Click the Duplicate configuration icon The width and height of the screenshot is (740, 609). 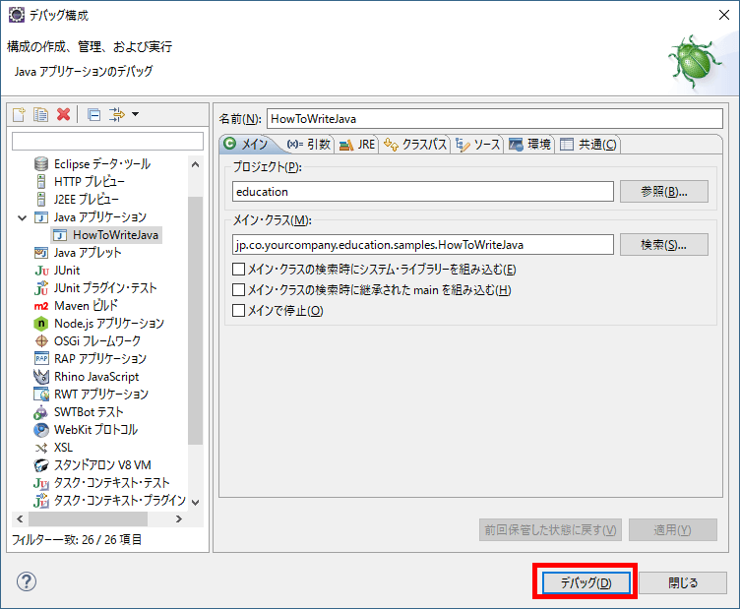[x=40, y=115]
